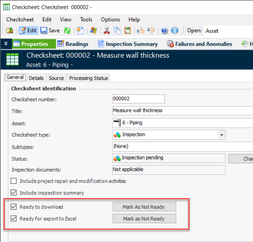This screenshot has height=242, width=253.
Task: Click Mark as Not Ready for Excel export
Action: point(144,219)
